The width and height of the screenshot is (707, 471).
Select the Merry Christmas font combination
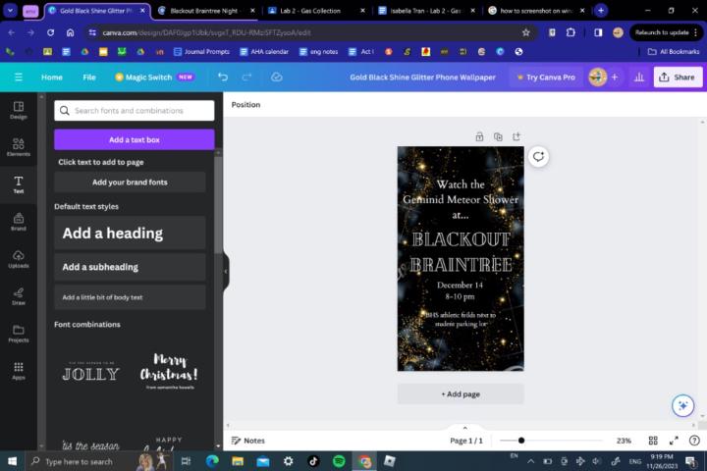(169, 371)
